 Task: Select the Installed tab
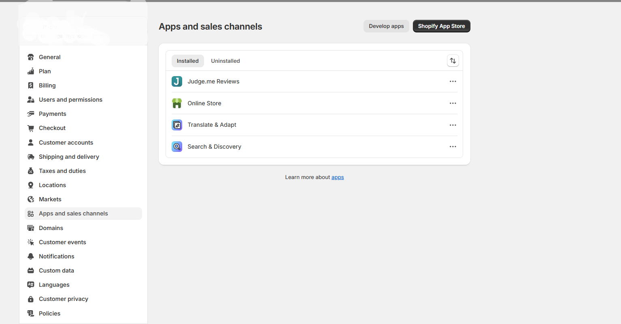tap(188, 61)
